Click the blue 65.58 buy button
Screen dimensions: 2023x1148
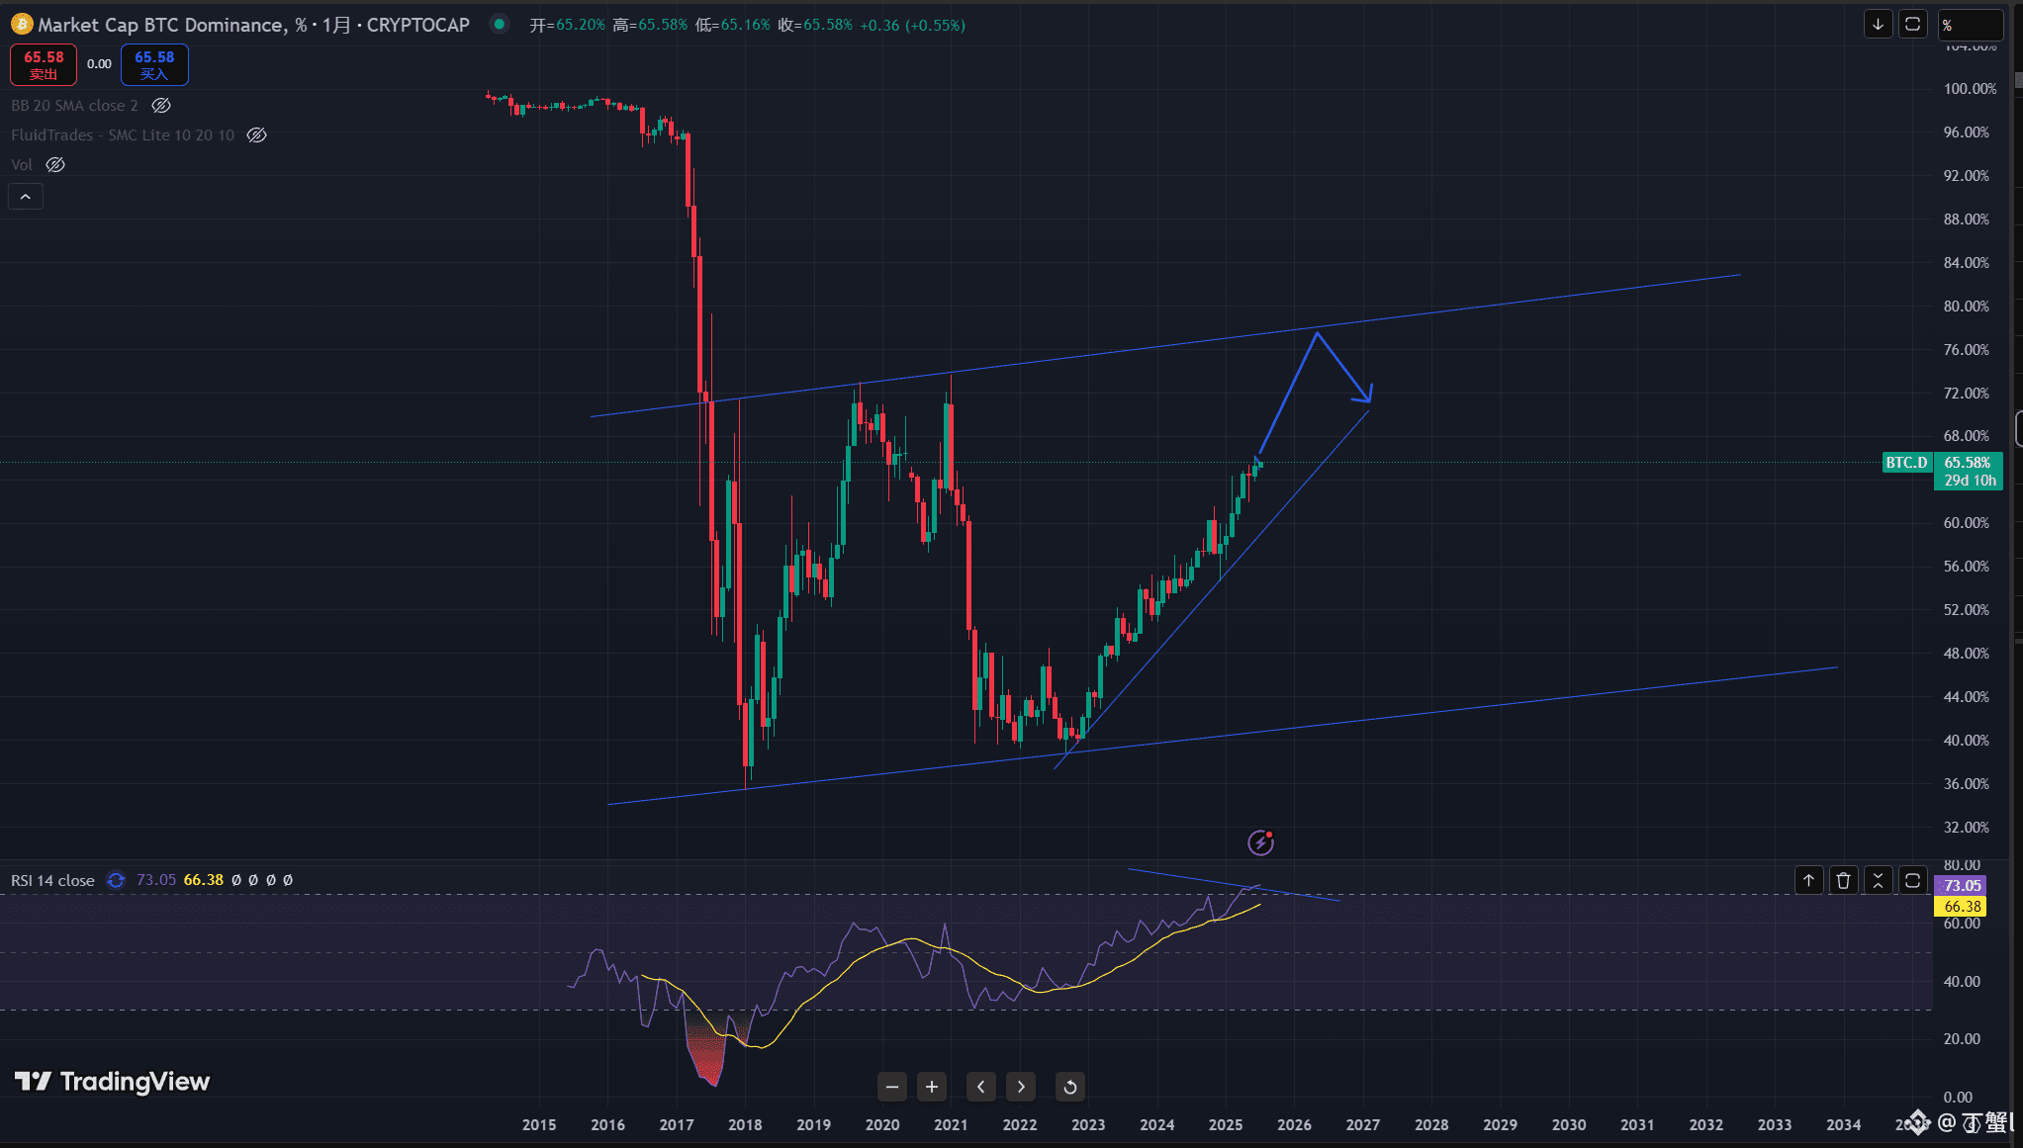tap(154, 65)
